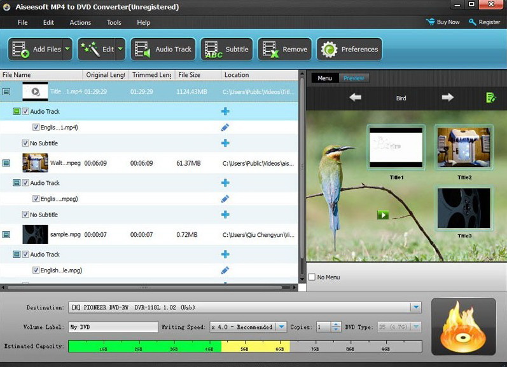The image size is (507, 367).
Task: Uncheck first No Subtitle checkbox
Action: (x=25, y=143)
